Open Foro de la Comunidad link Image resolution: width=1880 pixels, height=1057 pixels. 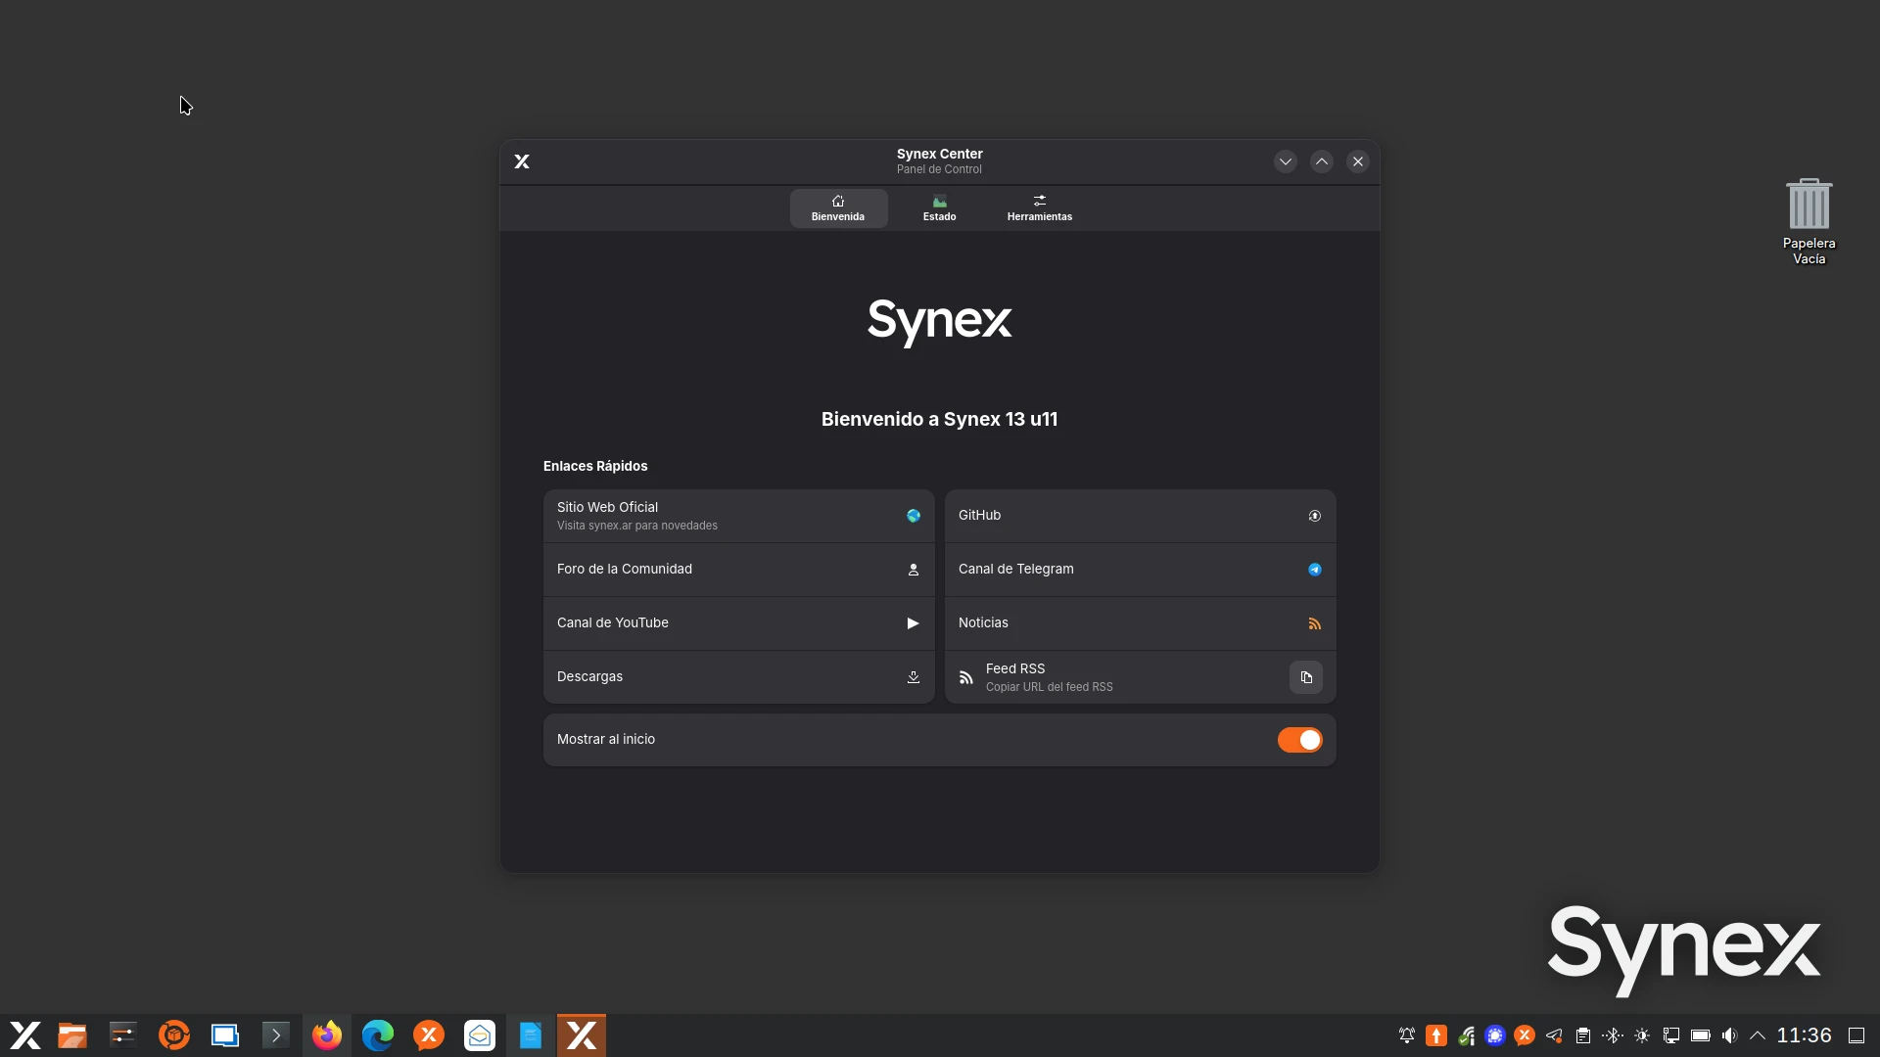739,570
